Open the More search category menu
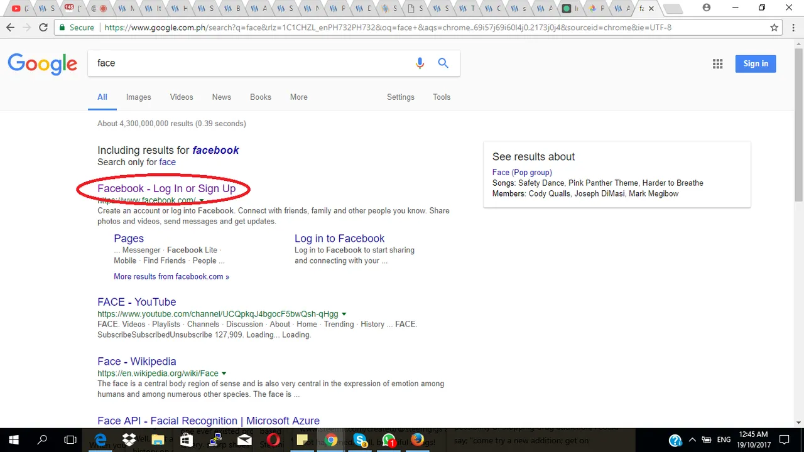The image size is (804, 452). (298, 97)
